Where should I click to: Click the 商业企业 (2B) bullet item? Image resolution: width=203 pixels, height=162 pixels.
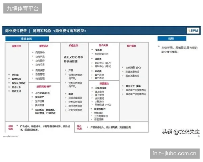pyautogui.click(x=133, y=86)
